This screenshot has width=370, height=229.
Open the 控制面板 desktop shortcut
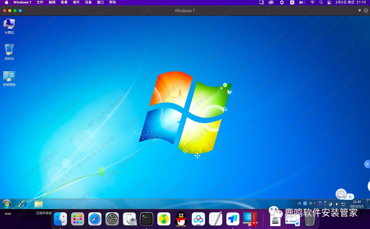(9, 76)
